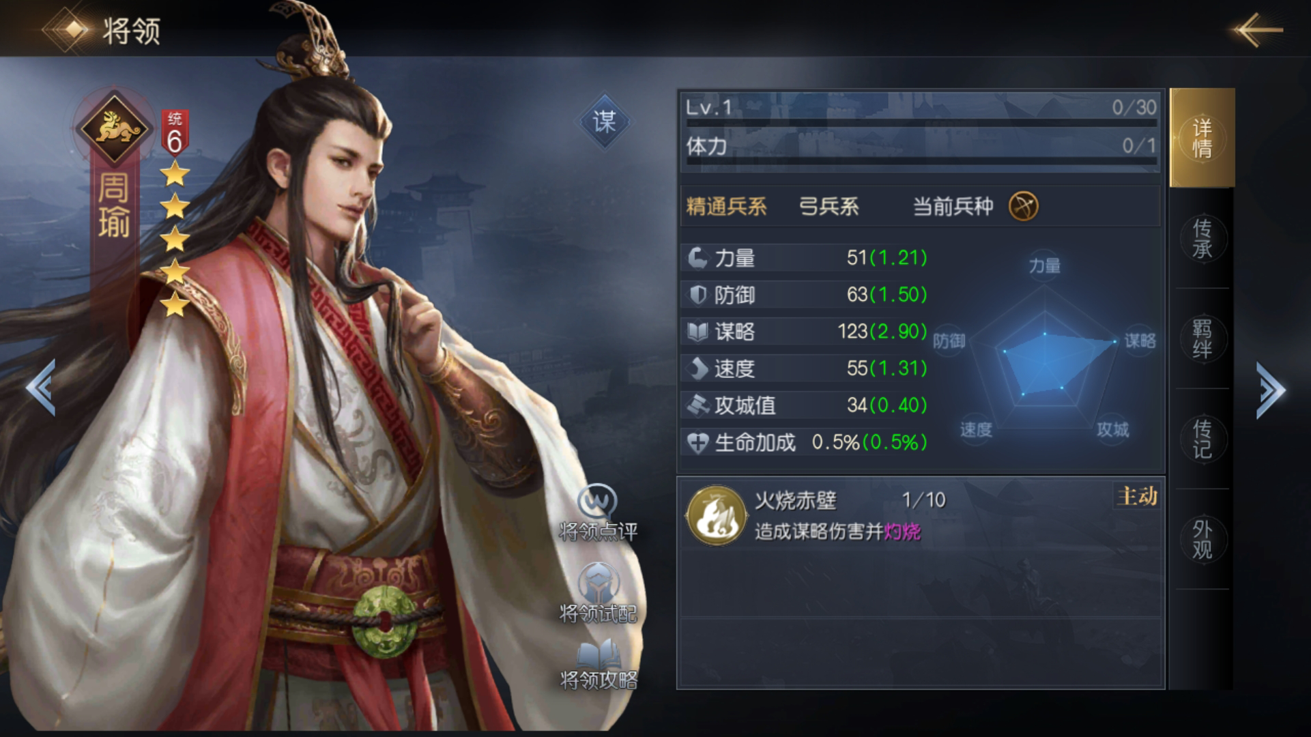Click the back arrow at top right
The image size is (1311, 737).
(1258, 30)
